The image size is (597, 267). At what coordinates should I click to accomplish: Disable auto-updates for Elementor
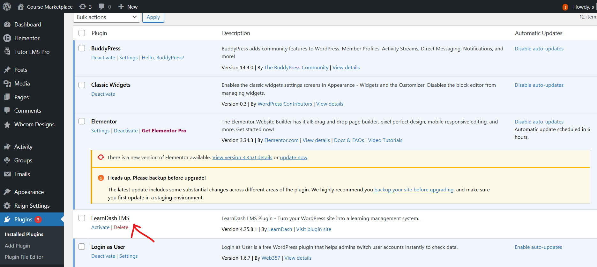click(539, 122)
